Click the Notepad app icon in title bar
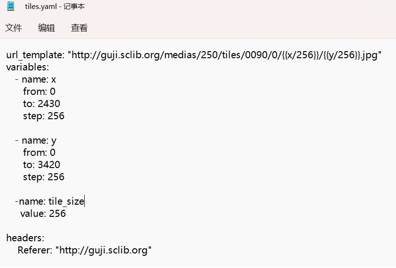This screenshot has width=396, height=268. click(11, 6)
